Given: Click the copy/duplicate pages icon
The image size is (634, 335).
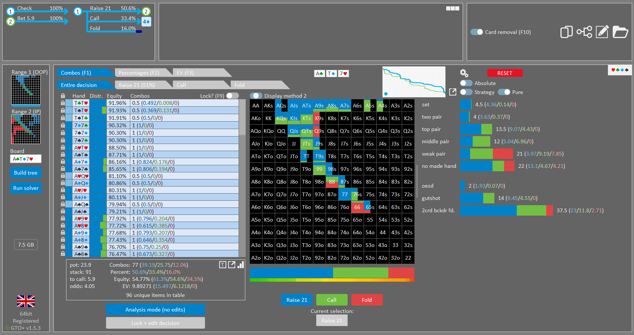Looking at the screenshot, I should point(566,32).
